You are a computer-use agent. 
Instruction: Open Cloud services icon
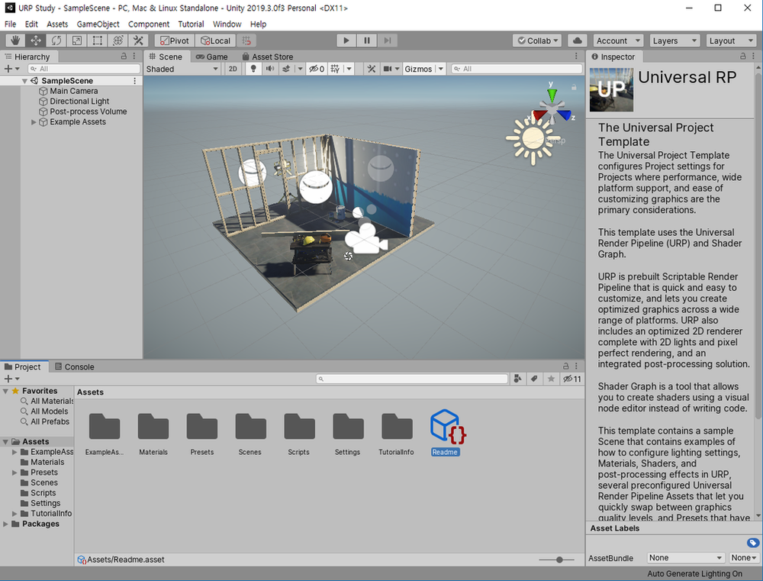coord(577,40)
